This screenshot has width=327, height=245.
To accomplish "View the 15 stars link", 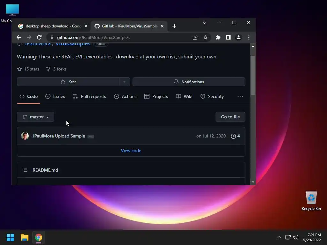I will 28,69.
